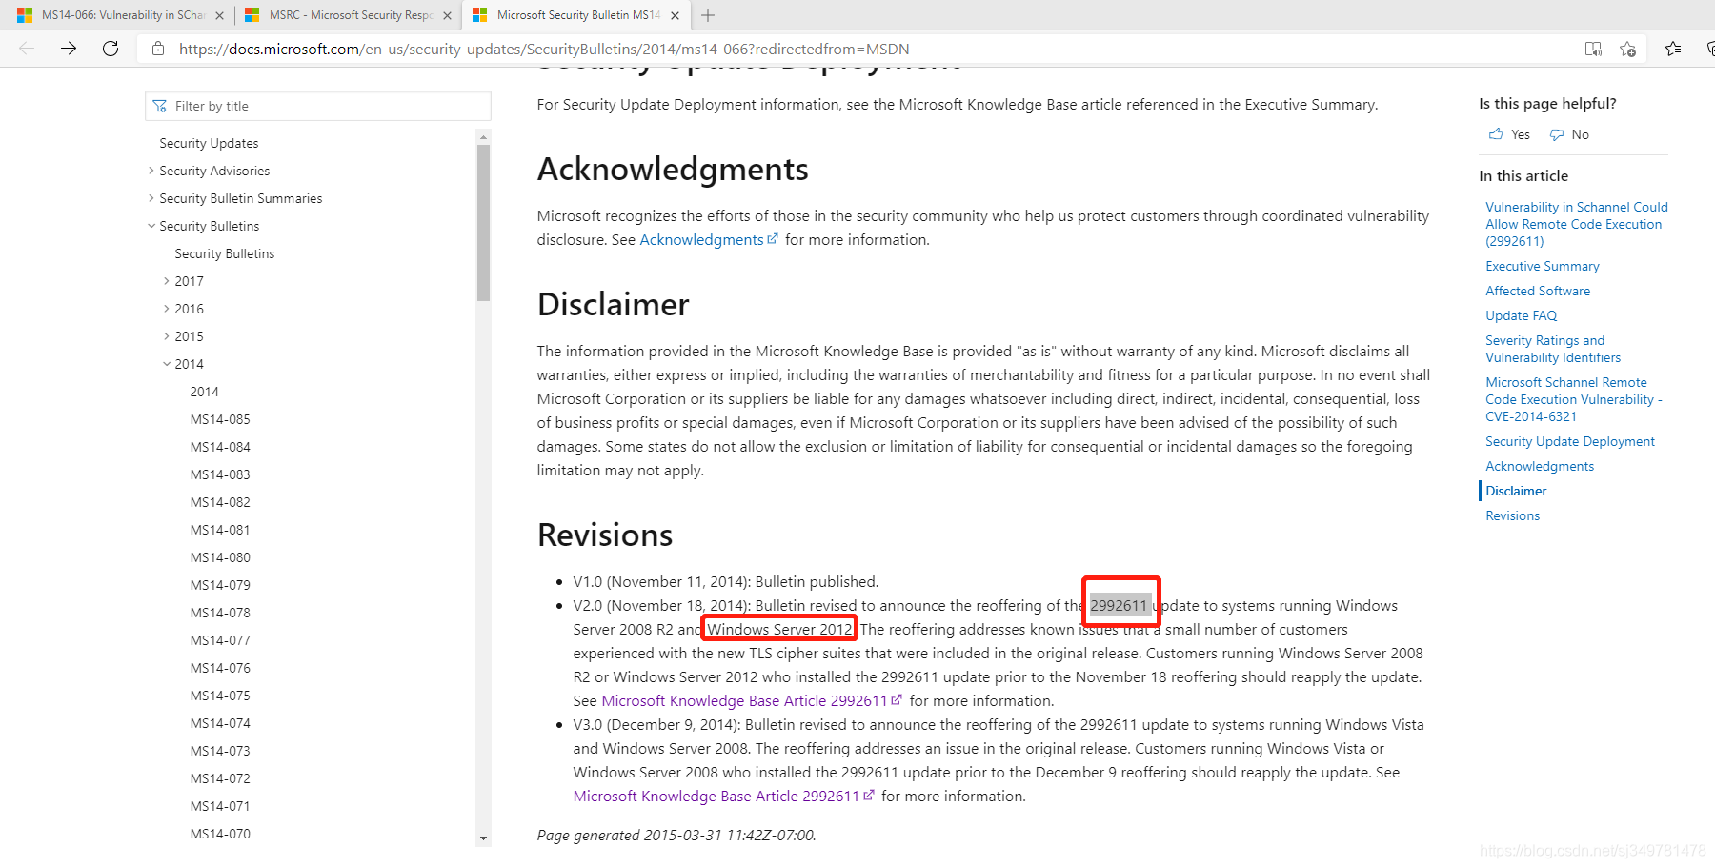
Task: Open bulletin MS14-078
Action: (220, 613)
